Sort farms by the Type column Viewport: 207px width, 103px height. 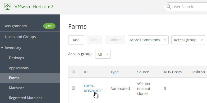point(114,72)
